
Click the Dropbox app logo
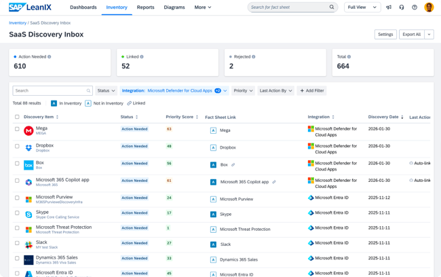(28, 148)
